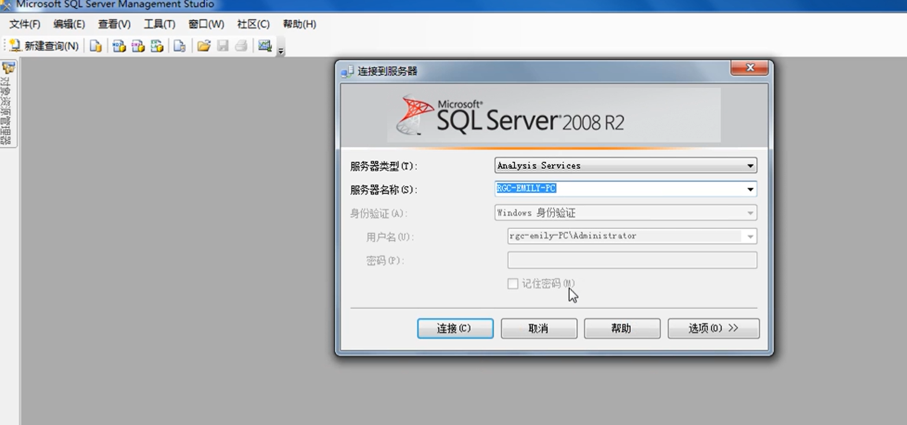Screen dimensions: 907x425
Task: Expand the 用户名 dropdown arrow
Action: tap(750, 236)
